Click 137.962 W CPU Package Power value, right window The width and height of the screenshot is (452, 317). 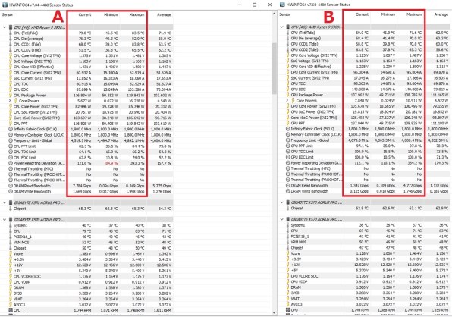pyautogui.click(x=359, y=95)
